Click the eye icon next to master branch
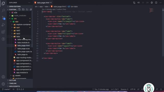The width and height of the screenshot is (164, 92). click(14, 89)
